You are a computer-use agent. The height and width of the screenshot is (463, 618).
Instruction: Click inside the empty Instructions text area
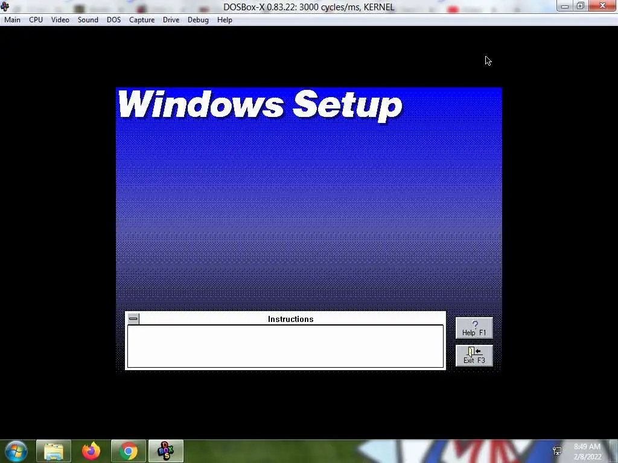pyautogui.click(x=285, y=347)
